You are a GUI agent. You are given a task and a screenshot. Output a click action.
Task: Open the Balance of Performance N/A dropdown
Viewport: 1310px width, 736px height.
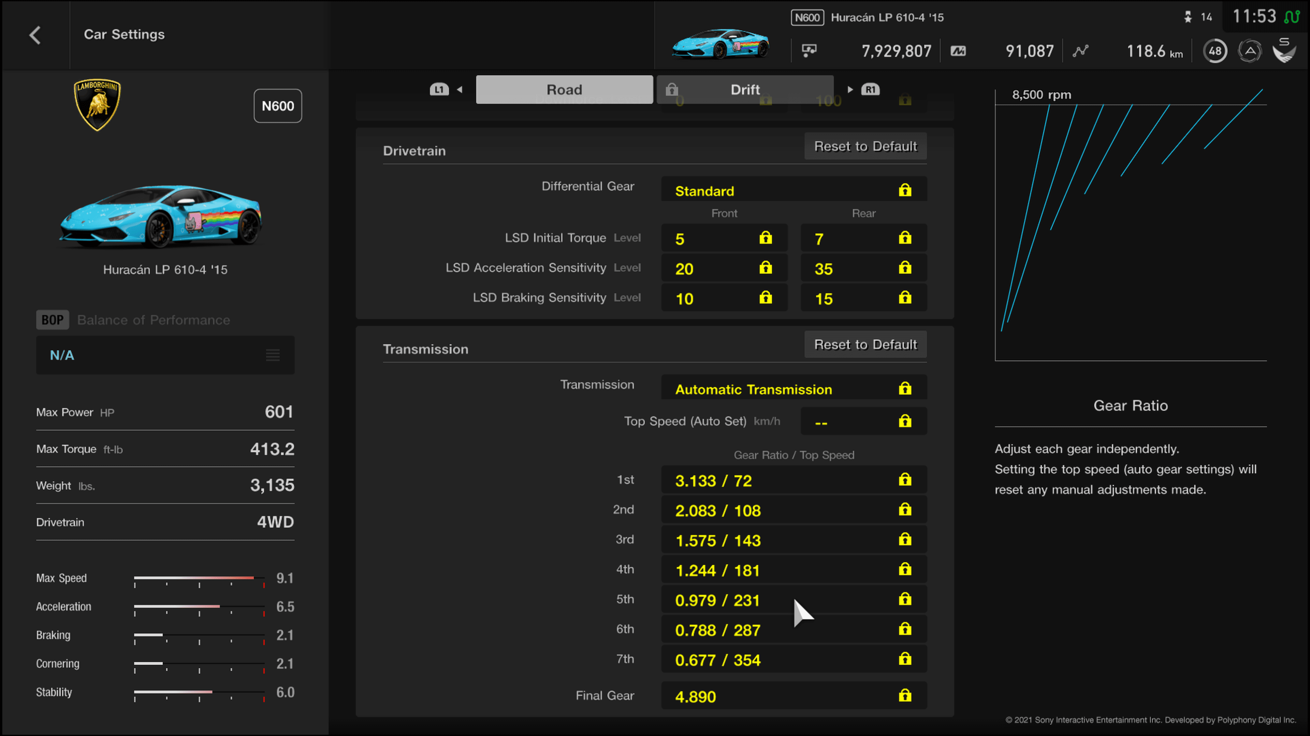tap(165, 355)
